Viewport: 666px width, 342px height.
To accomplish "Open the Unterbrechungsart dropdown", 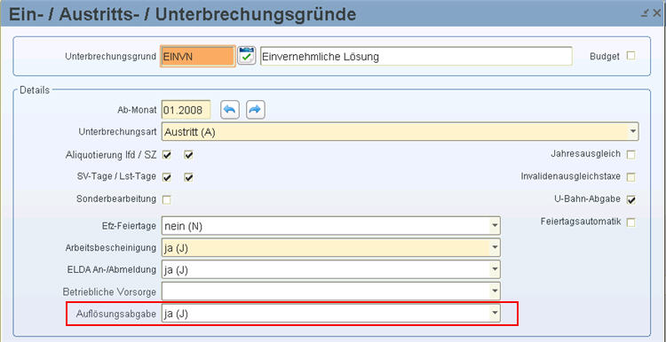I will (633, 132).
